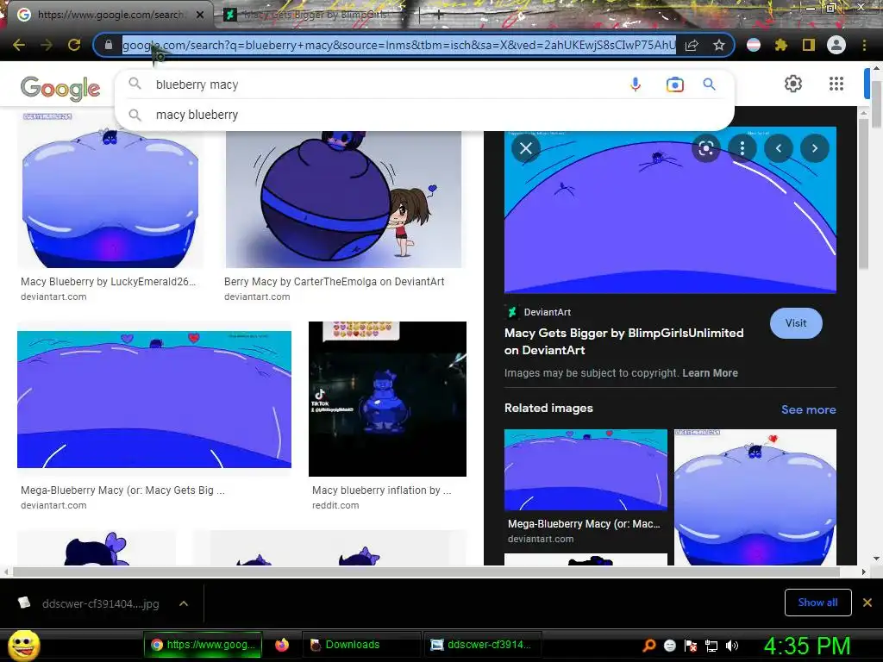Click the search box containing blueberry macy
Screen dimensions: 883x662
coord(389,84)
